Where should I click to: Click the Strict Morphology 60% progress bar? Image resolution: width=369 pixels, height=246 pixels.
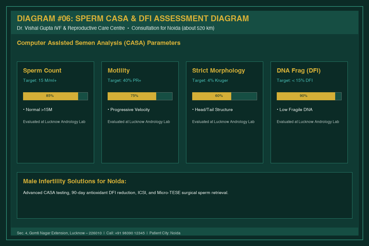[x=224, y=96]
